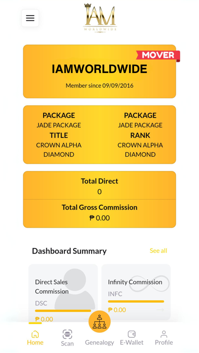The height and width of the screenshot is (353, 199).
Task: Select the E-Wallet icon
Action: 131,334
